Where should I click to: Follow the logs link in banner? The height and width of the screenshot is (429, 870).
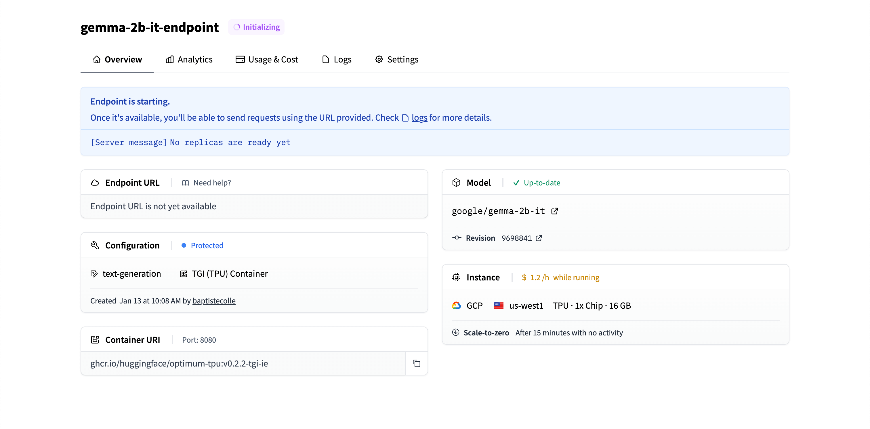tap(419, 118)
